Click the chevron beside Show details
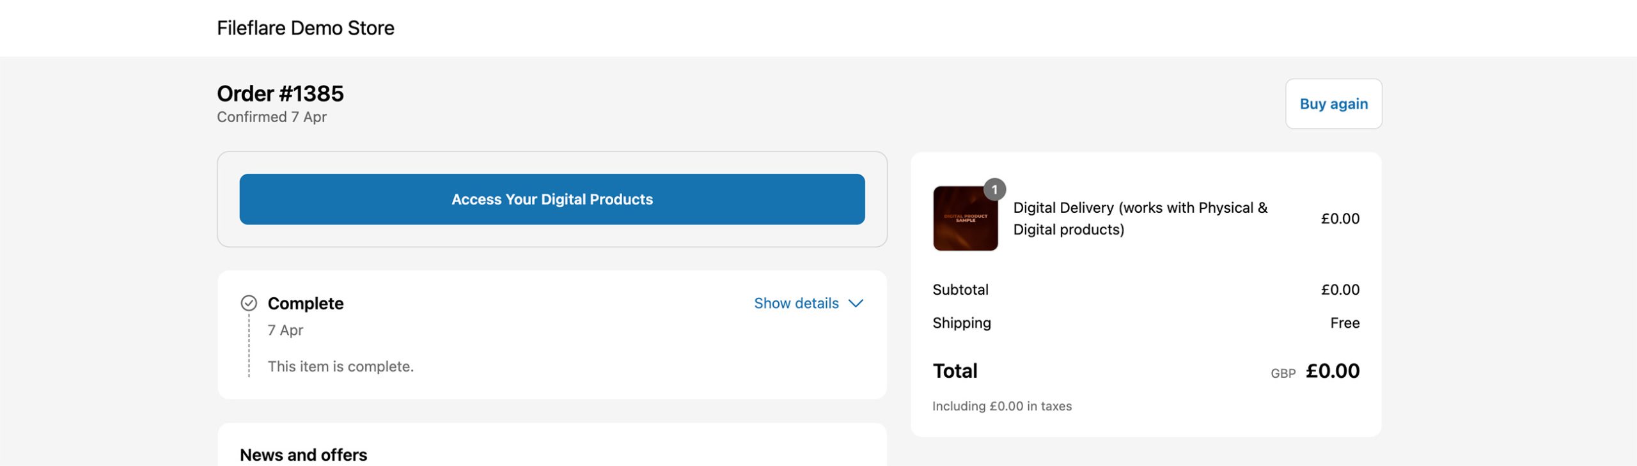 tap(856, 303)
